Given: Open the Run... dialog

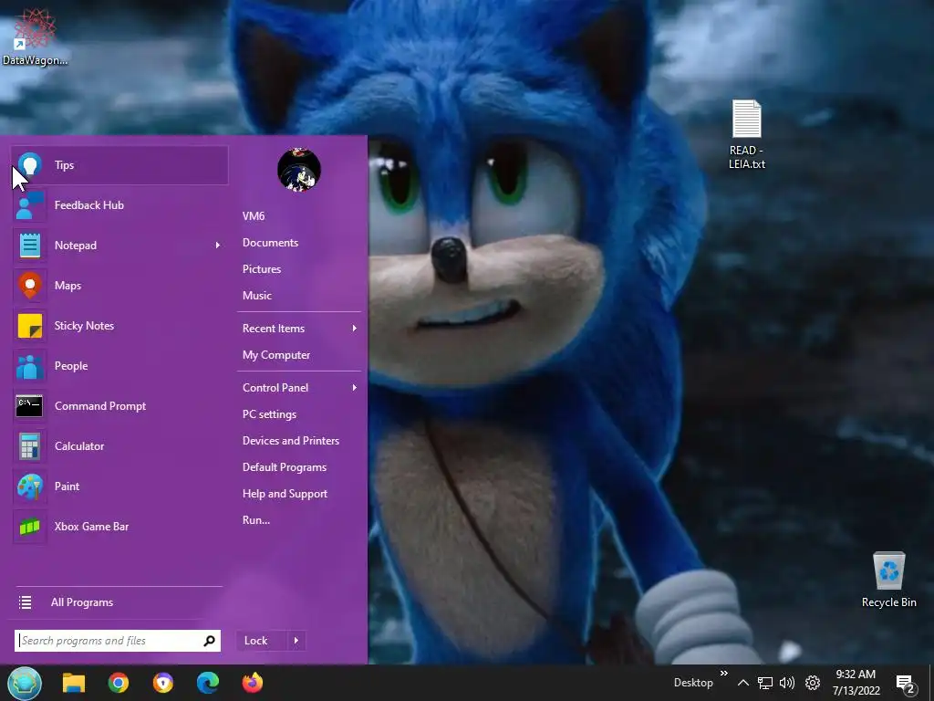Looking at the screenshot, I should pyautogui.click(x=256, y=520).
